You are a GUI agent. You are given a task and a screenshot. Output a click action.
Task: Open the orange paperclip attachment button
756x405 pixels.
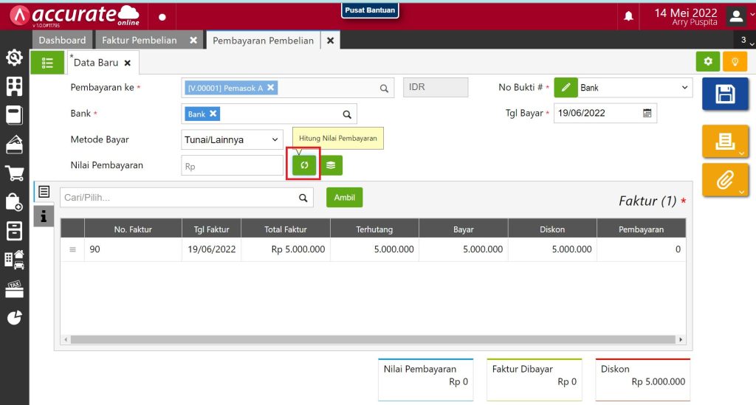(724, 179)
